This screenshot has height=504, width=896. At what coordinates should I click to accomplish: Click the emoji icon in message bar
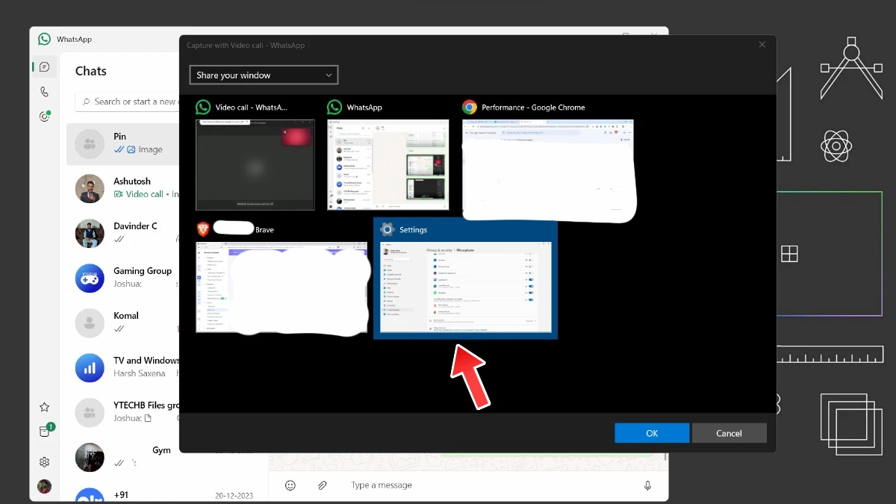[x=290, y=485]
